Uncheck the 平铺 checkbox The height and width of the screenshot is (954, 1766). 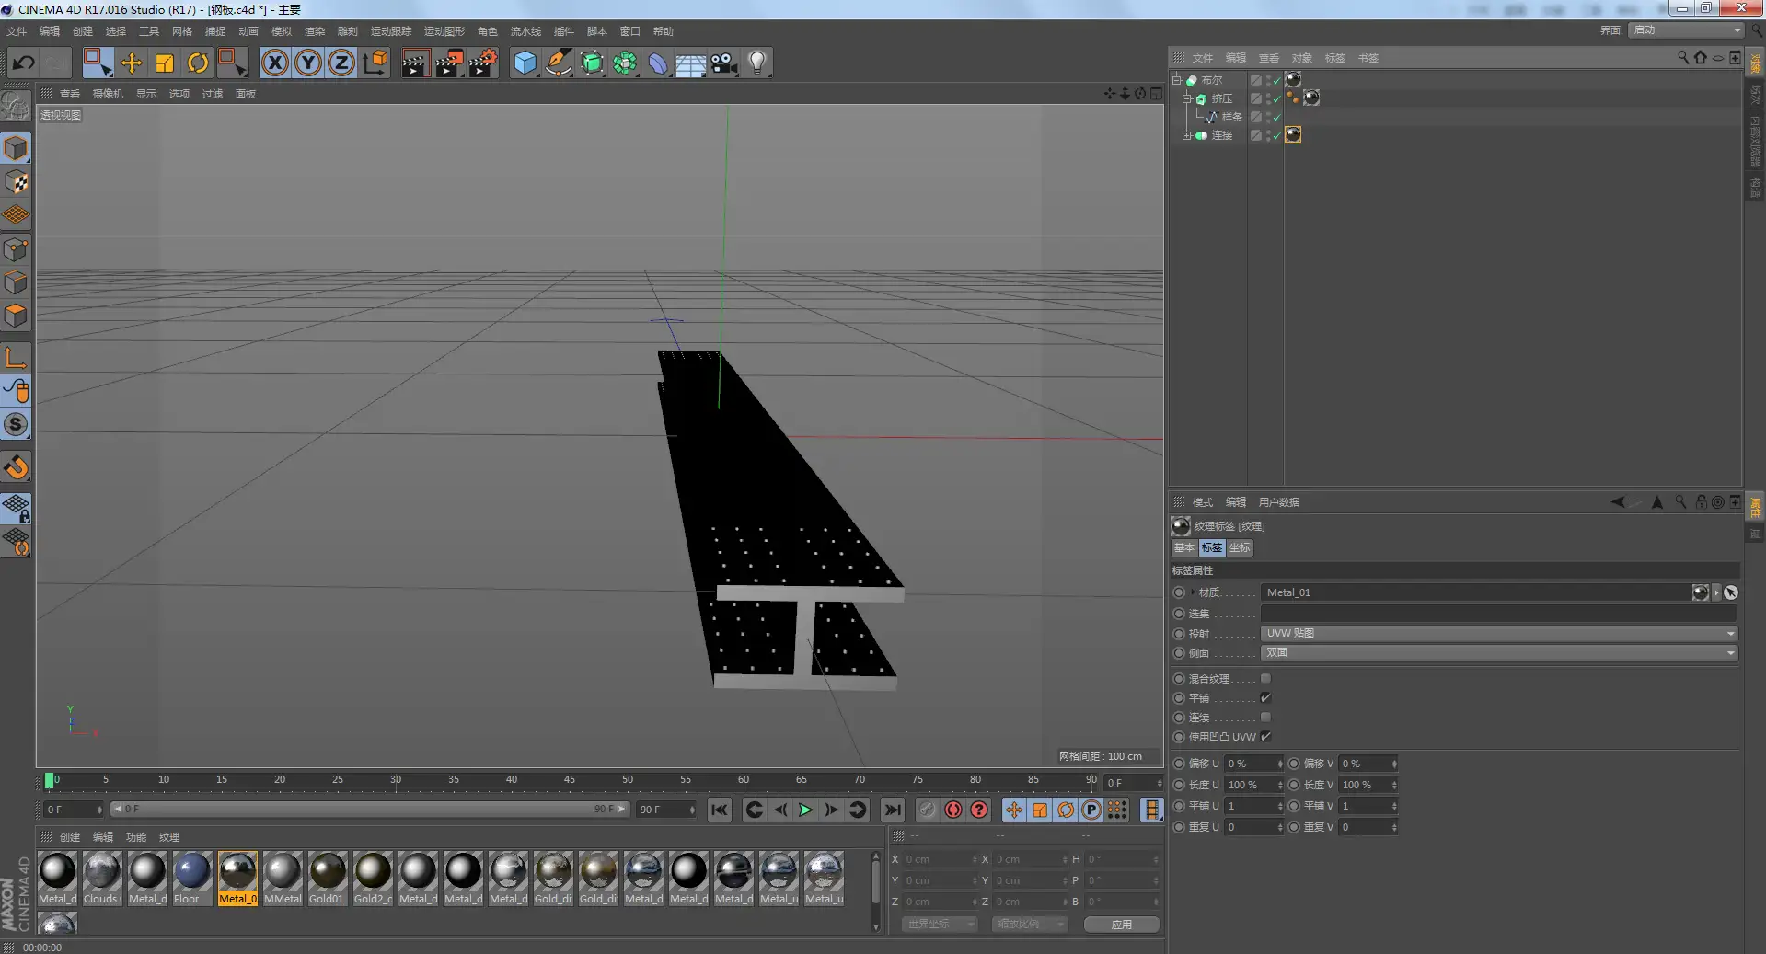click(1265, 698)
